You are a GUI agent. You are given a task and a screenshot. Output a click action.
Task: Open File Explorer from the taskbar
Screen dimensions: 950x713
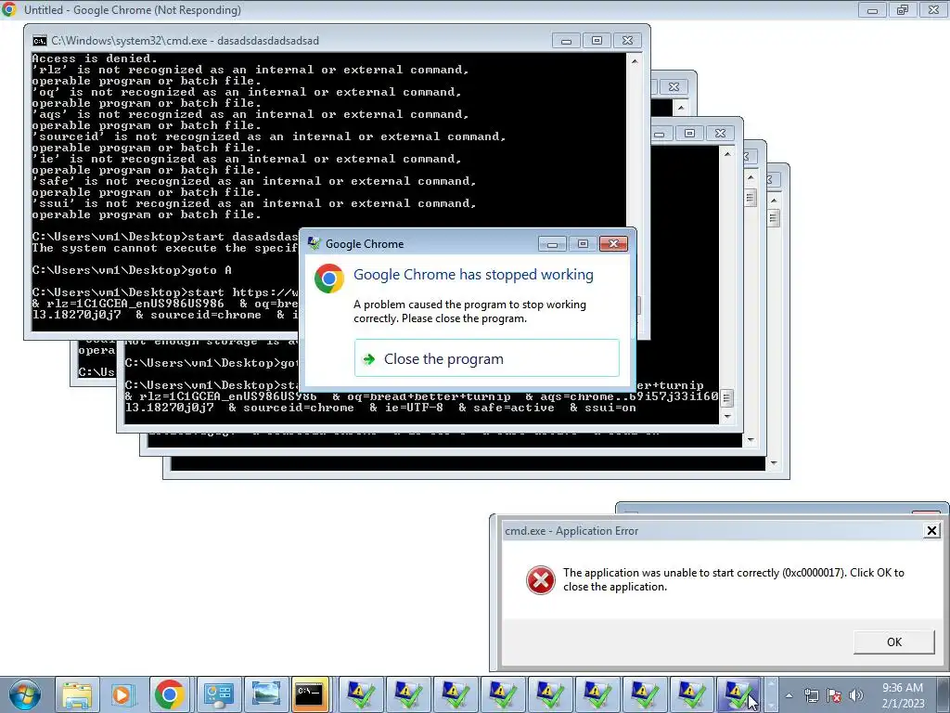[78, 694]
